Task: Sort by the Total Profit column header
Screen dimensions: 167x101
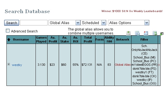Action: point(88,39)
